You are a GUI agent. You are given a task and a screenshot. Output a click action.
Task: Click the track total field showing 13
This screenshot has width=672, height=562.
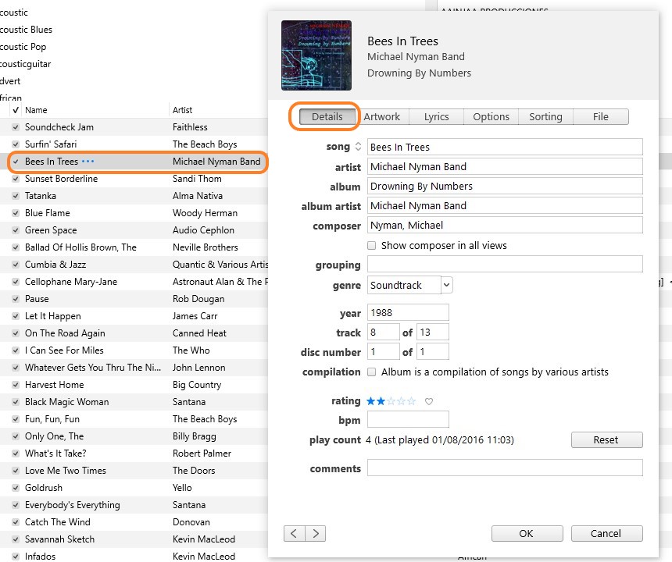[x=433, y=333]
